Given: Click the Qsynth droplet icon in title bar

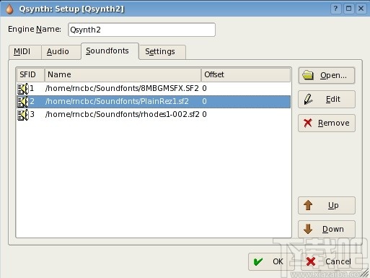Looking at the screenshot, I should (x=9, y=9).
